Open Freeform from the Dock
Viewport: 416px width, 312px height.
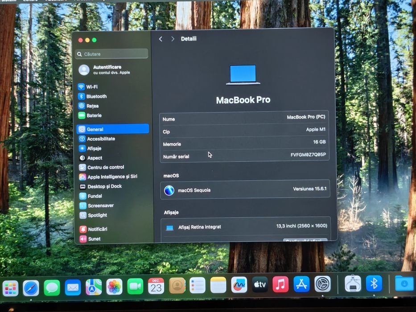[x=239, y=285]
